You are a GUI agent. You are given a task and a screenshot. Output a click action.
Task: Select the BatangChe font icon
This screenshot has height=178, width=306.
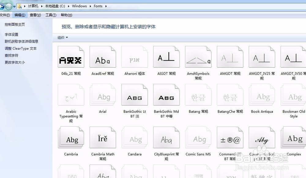(230, 95)
